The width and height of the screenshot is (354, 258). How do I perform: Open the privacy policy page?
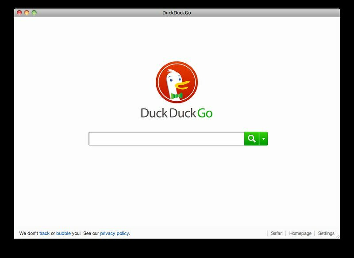tap(114, 233)
